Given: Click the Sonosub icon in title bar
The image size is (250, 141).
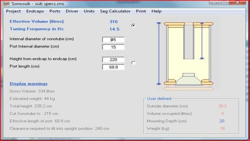Looking at the screenshot, I should coord(6,4).
